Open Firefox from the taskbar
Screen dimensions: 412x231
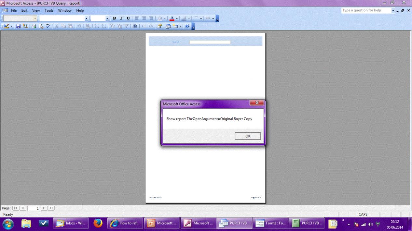tap(98, 223)
